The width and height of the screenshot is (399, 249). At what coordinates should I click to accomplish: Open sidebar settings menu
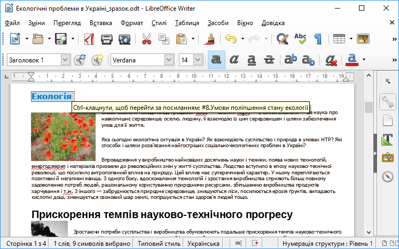point(388,81)
